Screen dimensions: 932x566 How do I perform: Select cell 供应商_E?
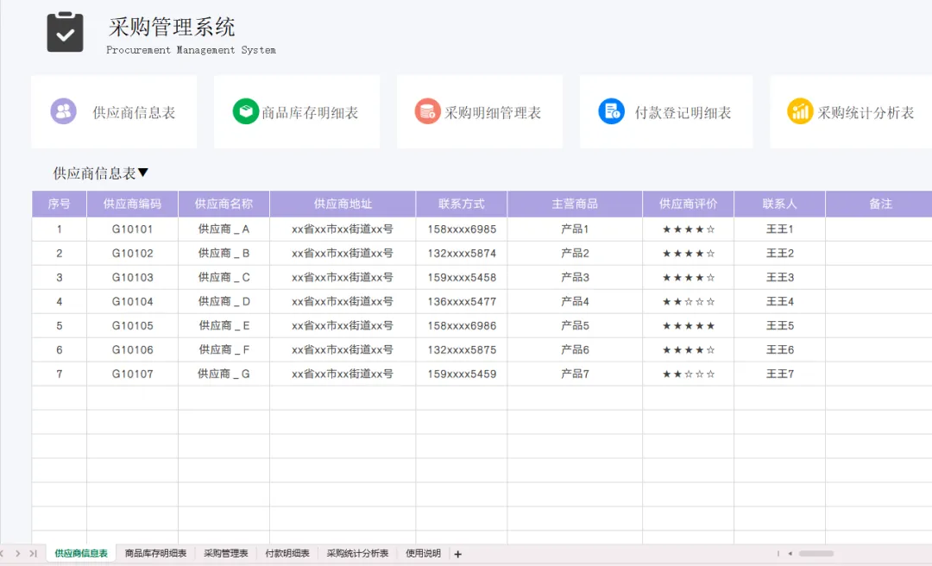point(224,326)
